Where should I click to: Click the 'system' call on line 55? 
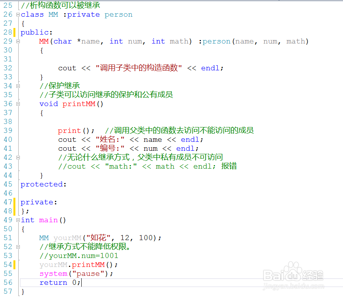pos(53,274)
